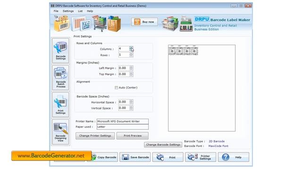Adjust the Rows stepper arrows
Image resolution: width=302 pixels, height=169 pixels.
(x=131, y=55)
